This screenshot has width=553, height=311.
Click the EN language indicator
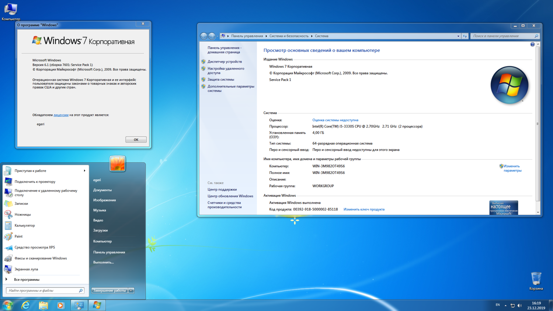[498, 305]
